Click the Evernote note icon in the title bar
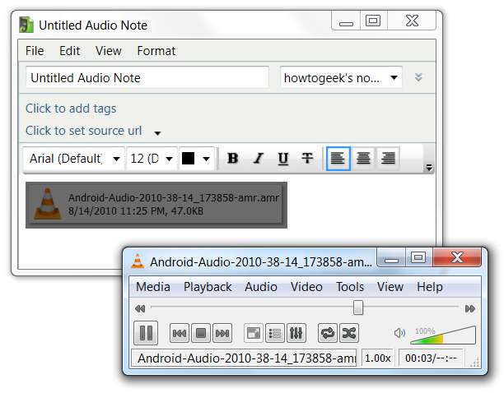504x393 pixels. (26, 25)
